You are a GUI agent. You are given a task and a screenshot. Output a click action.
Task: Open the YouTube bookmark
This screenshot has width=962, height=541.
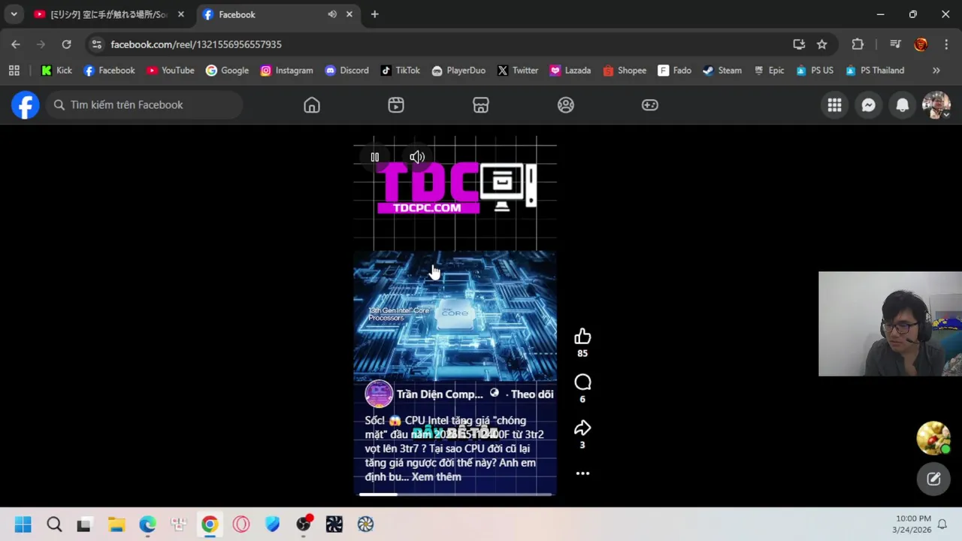click(x=171, y=71)
